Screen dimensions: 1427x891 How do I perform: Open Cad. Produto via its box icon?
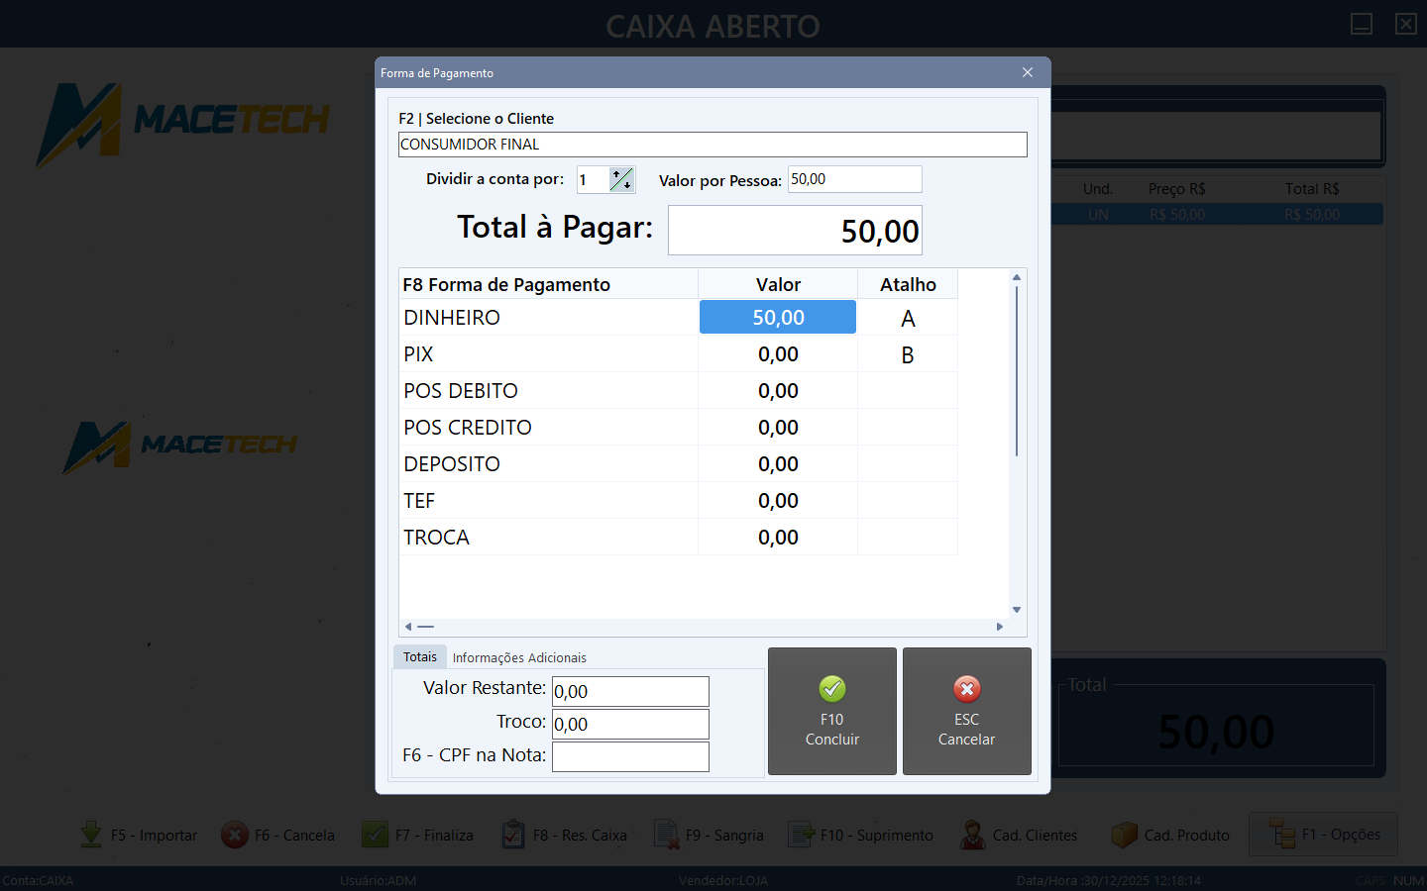[1125, 835]
